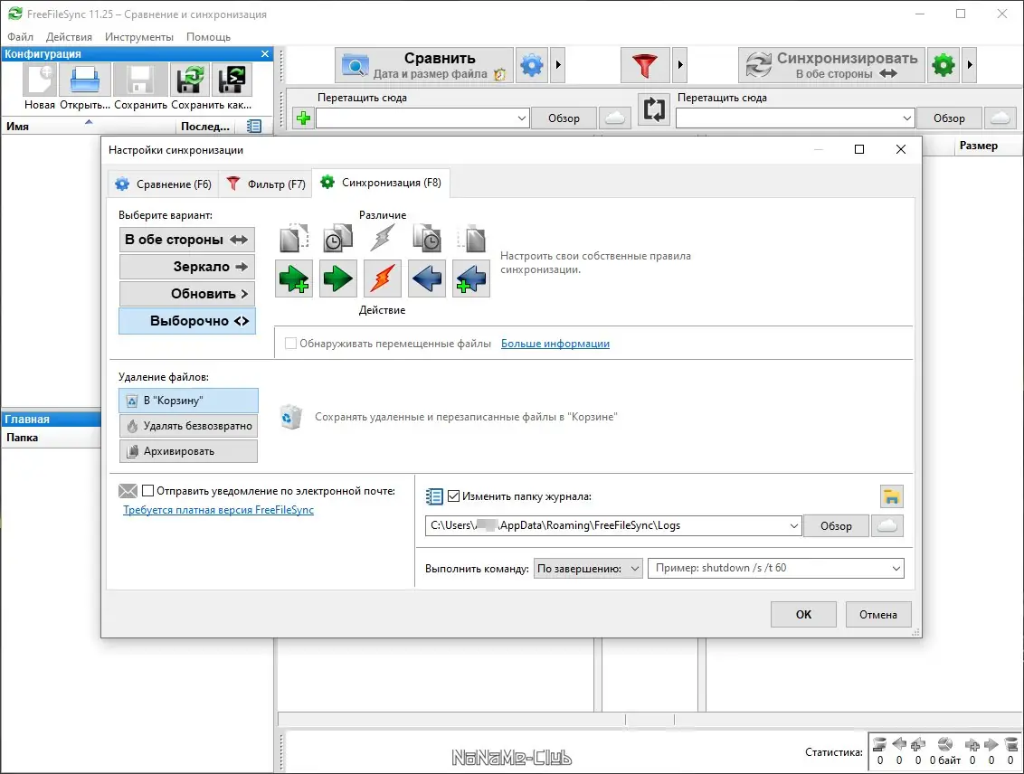Select Обновить sync variant
The height and width of the screenshot is (774, 1024).
[x=186, y=294]
